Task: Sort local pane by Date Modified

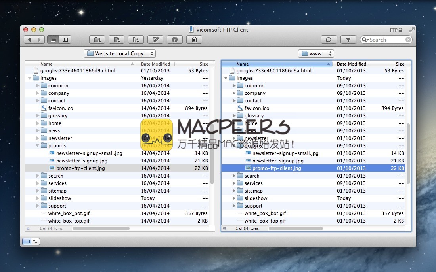Action: tap(155, 64)
